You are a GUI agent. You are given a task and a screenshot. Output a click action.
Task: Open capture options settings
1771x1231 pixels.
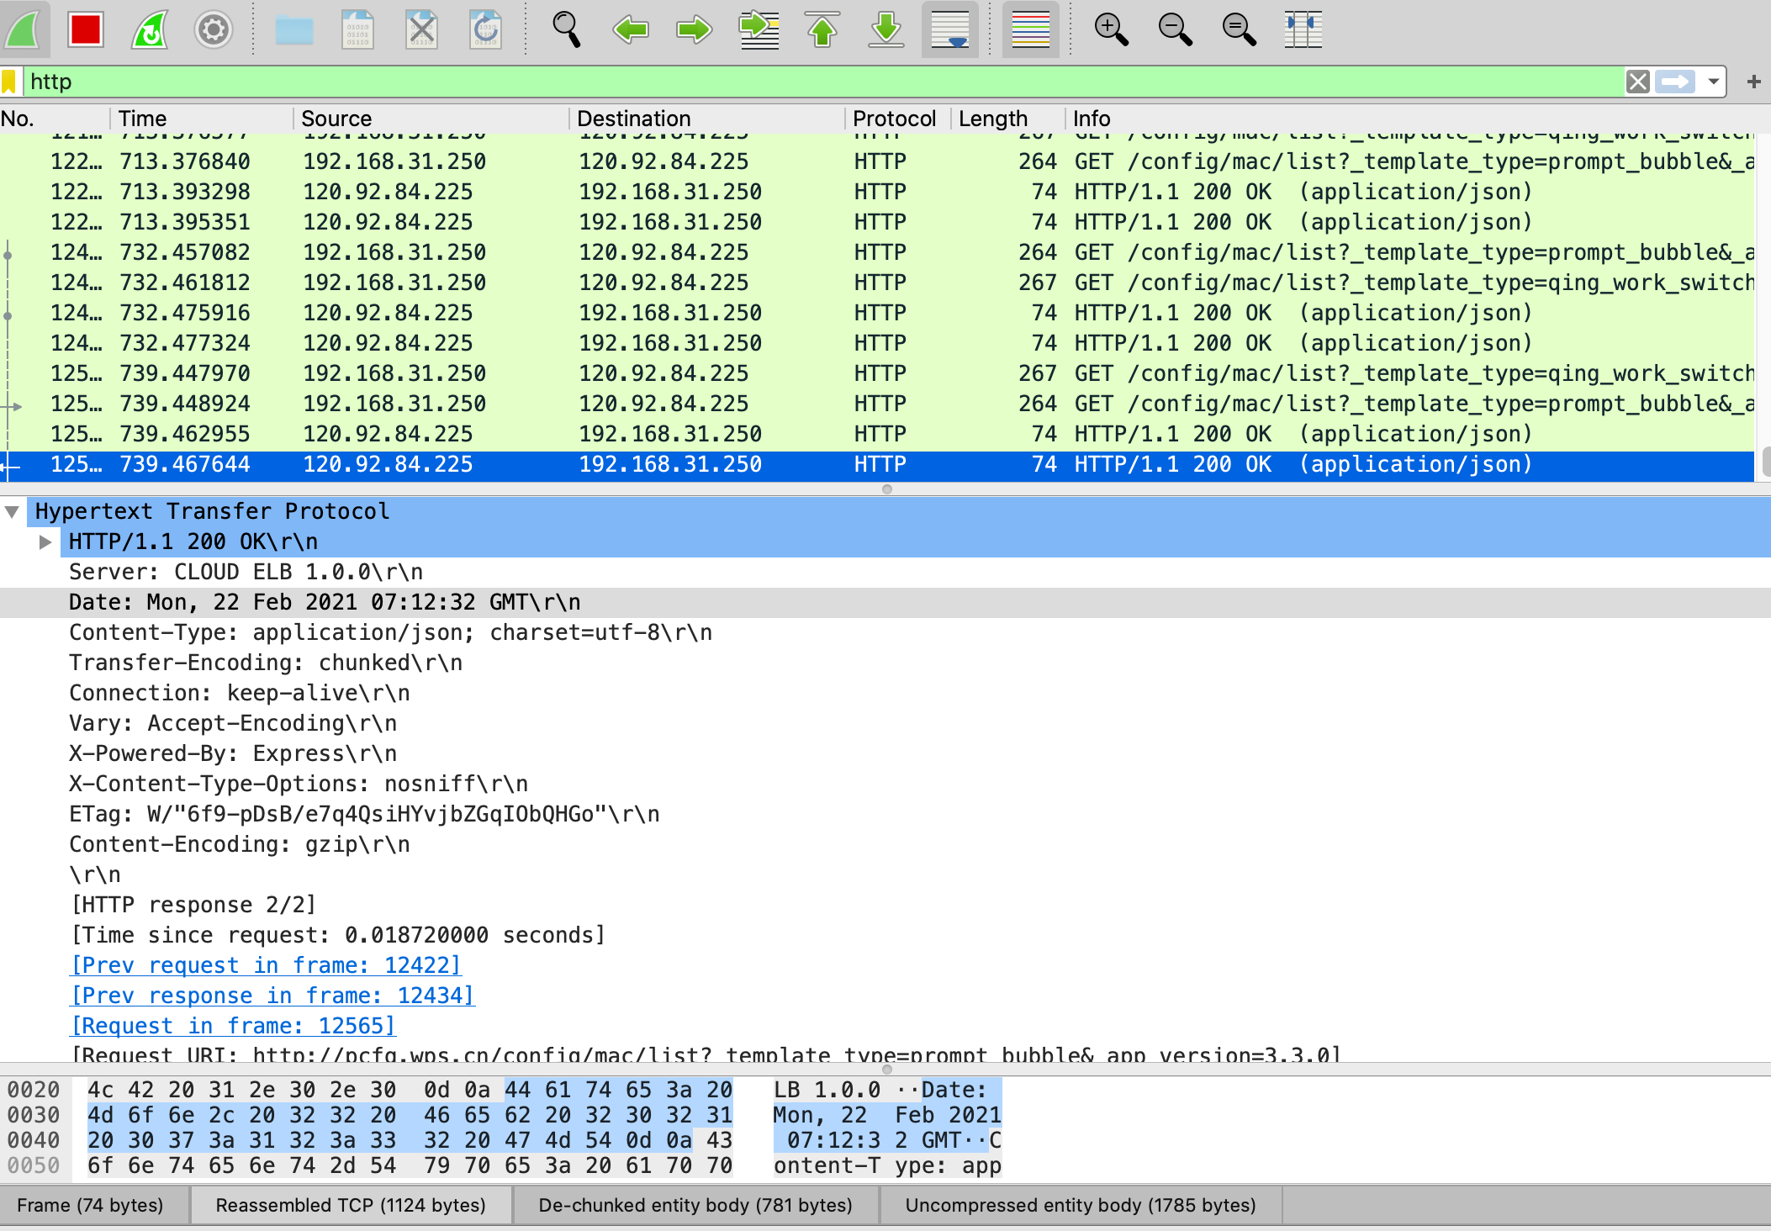pos(213,30)
